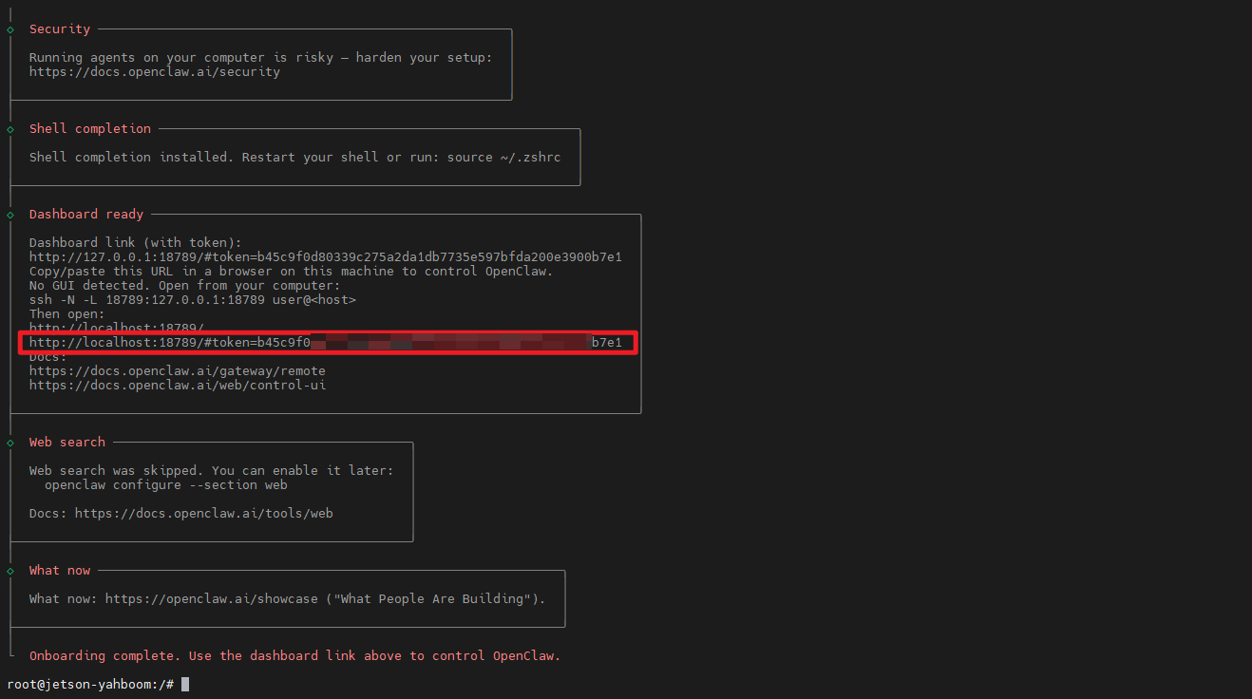Image resolution: width=1252 pixels, height=699 pixels.
Task: Select the "No GUI detected. Open from your computer:" line
Action: [185, 286]
